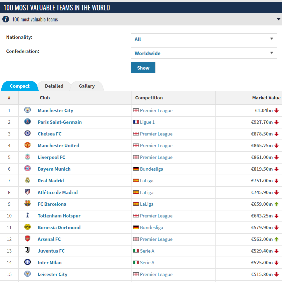Image resolution: width=282 pixels, height=282 pixels.
Task: Switch to the Compact tab
Action: (x=20, y=86)
